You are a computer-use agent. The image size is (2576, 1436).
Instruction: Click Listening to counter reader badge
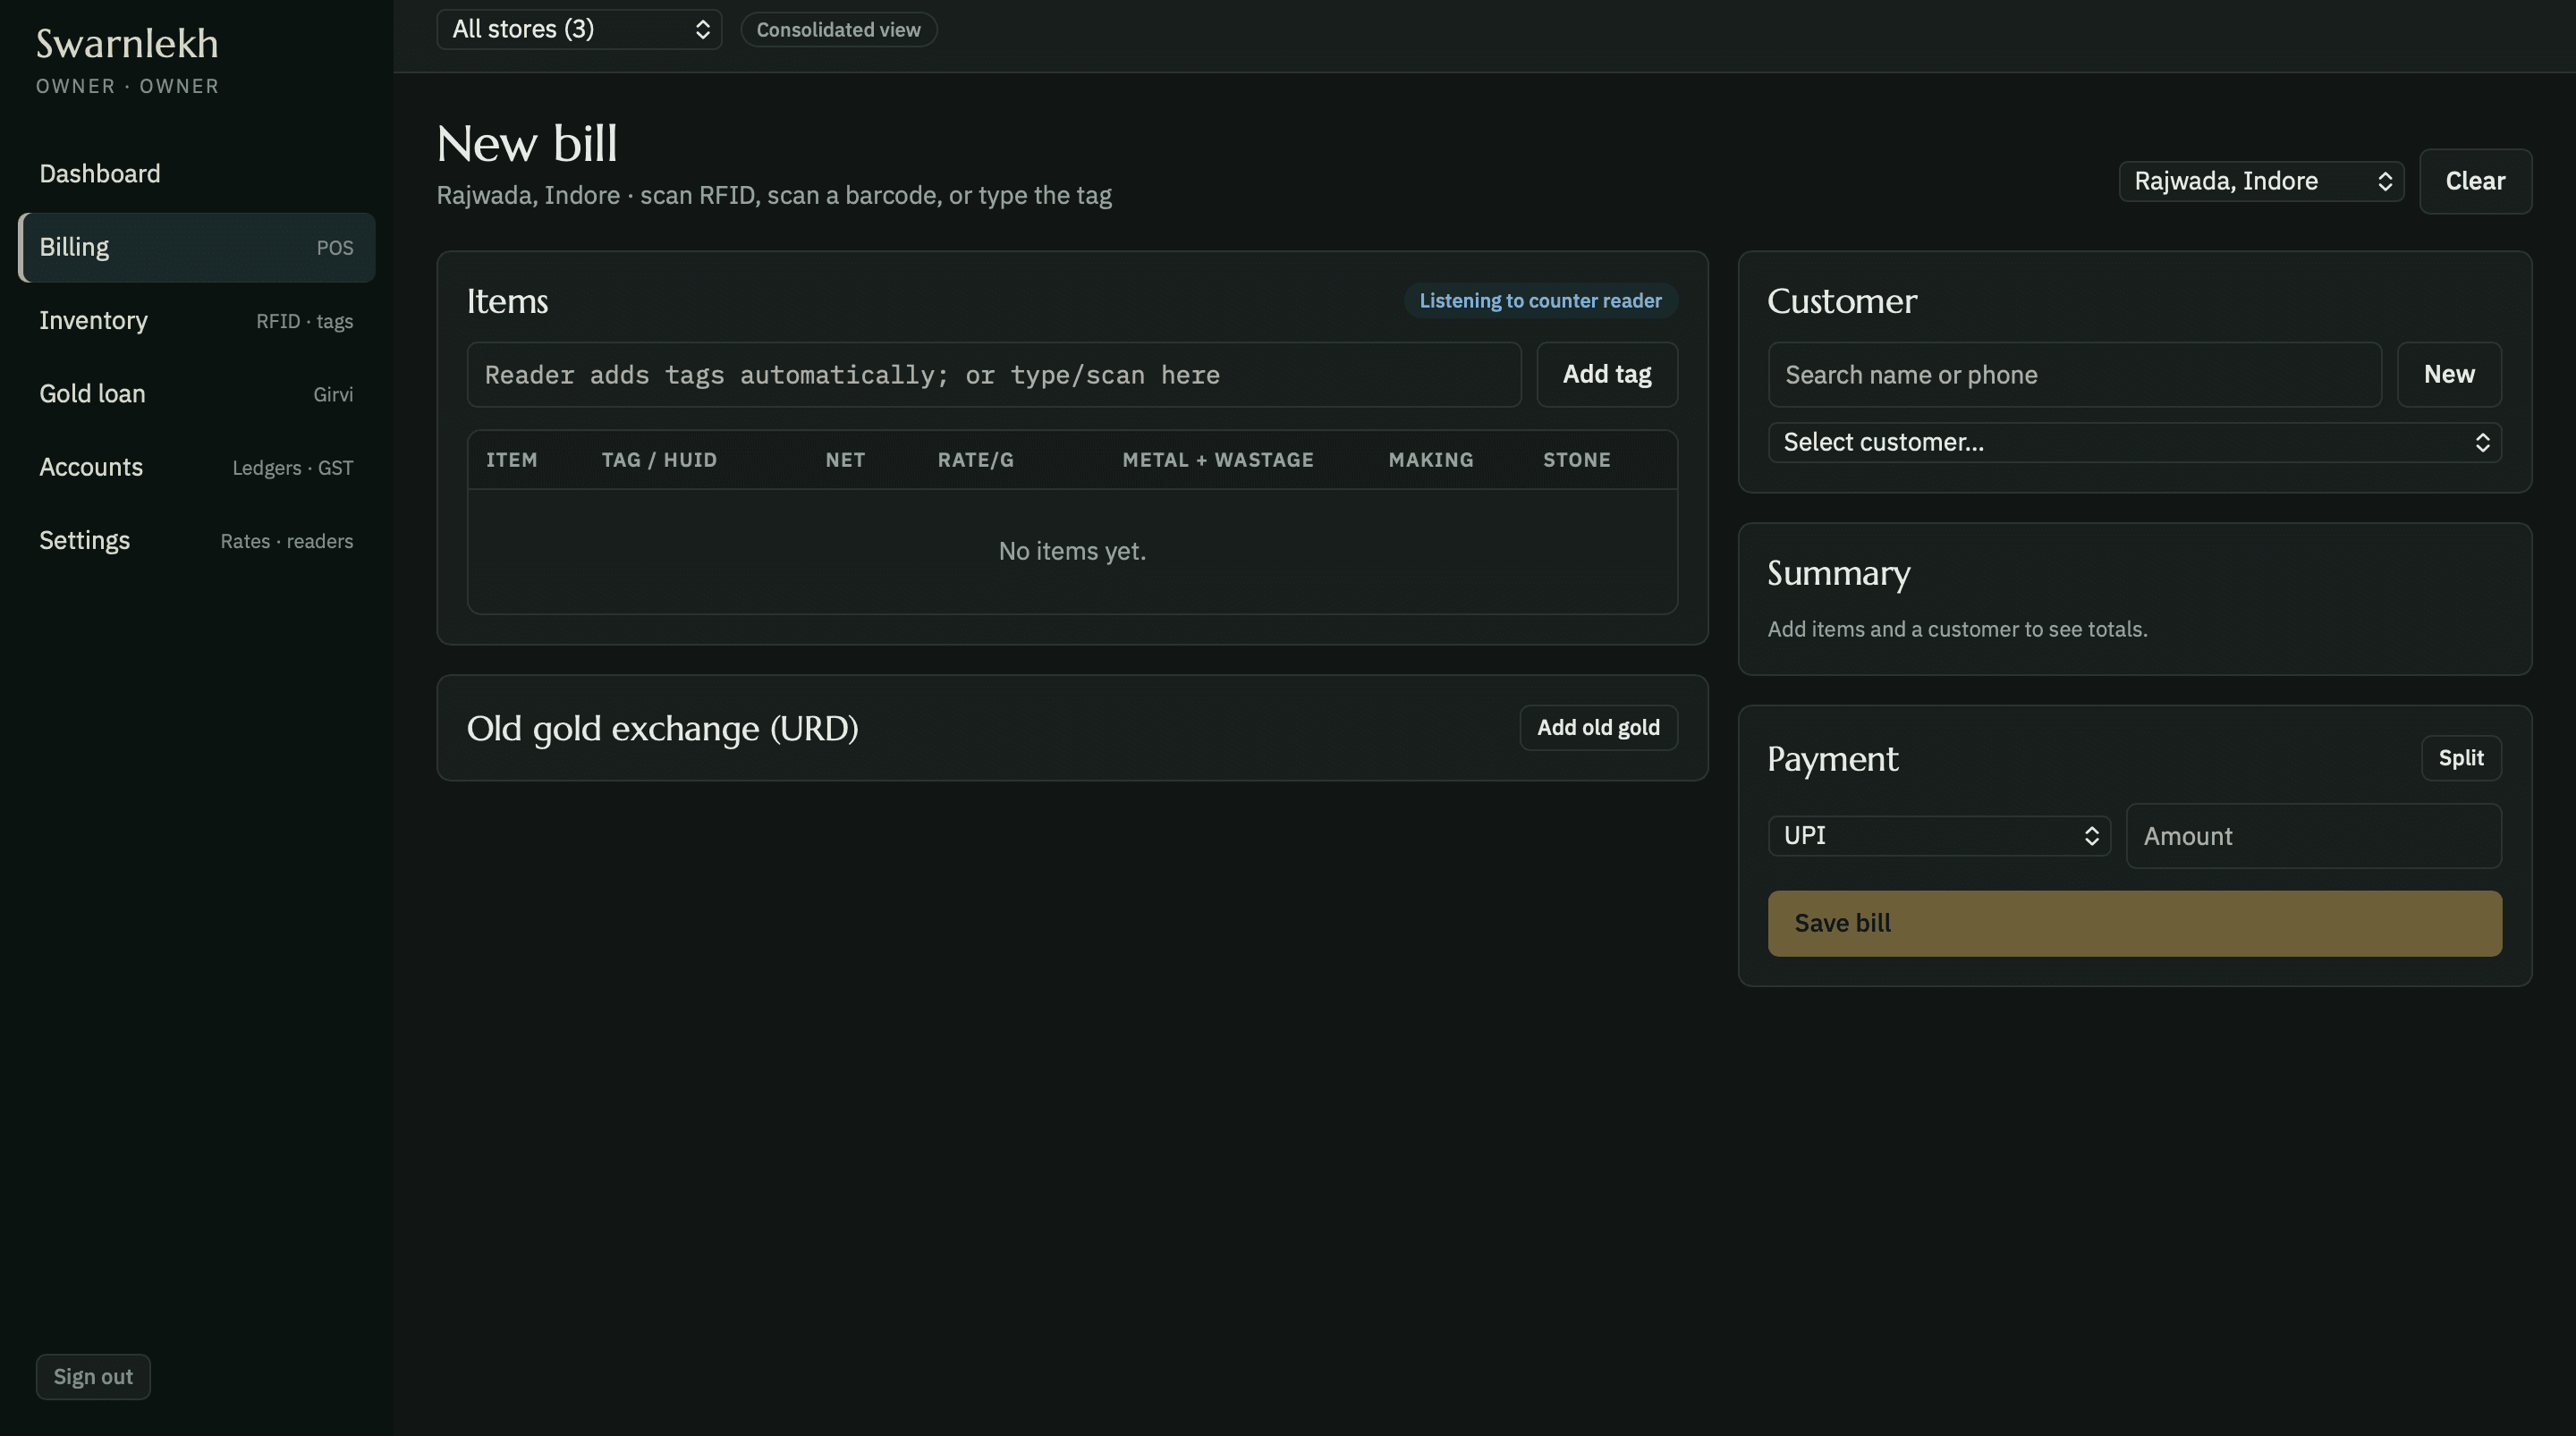point(1540,301)
